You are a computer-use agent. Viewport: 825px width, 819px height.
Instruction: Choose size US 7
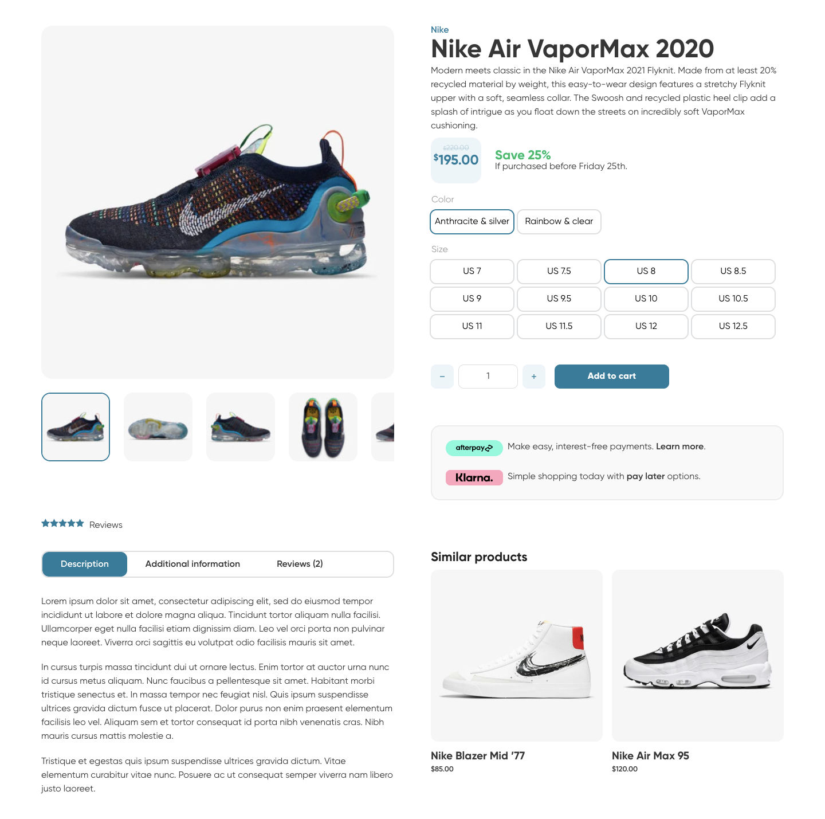click(x=472, y=271)
